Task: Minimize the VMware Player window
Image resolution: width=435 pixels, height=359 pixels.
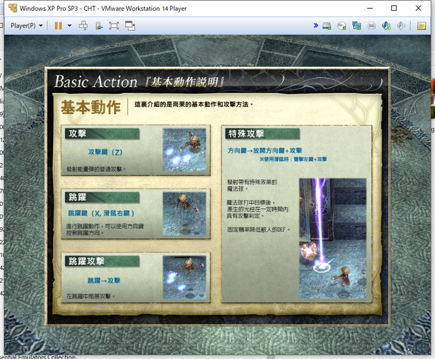Action: [370, 8]
